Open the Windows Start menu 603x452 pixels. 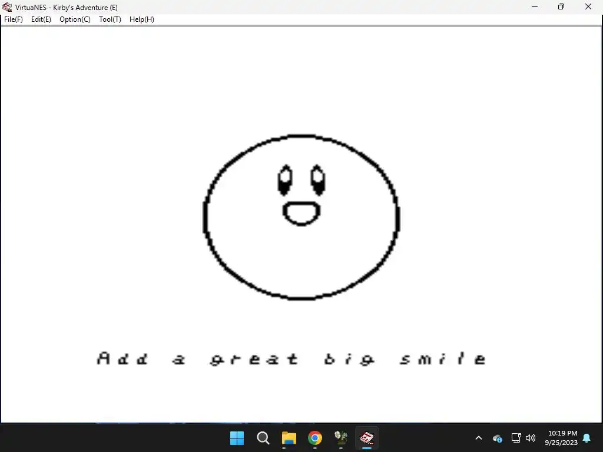237,438
